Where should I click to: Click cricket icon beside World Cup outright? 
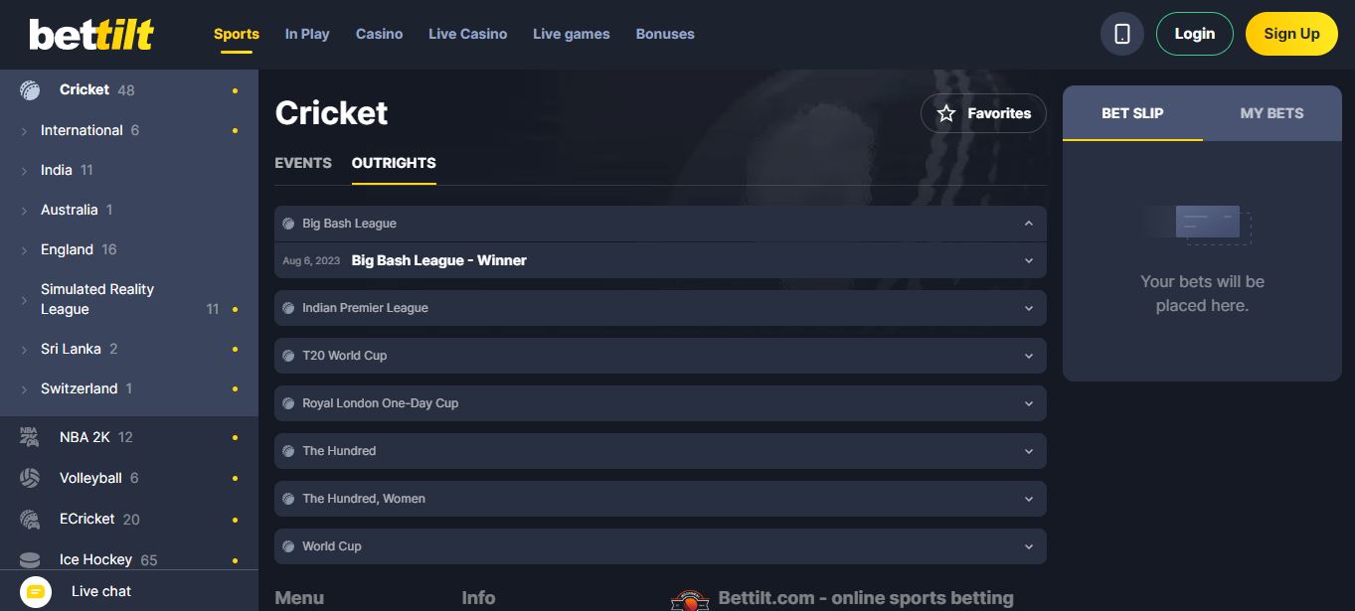click(288, 546)
